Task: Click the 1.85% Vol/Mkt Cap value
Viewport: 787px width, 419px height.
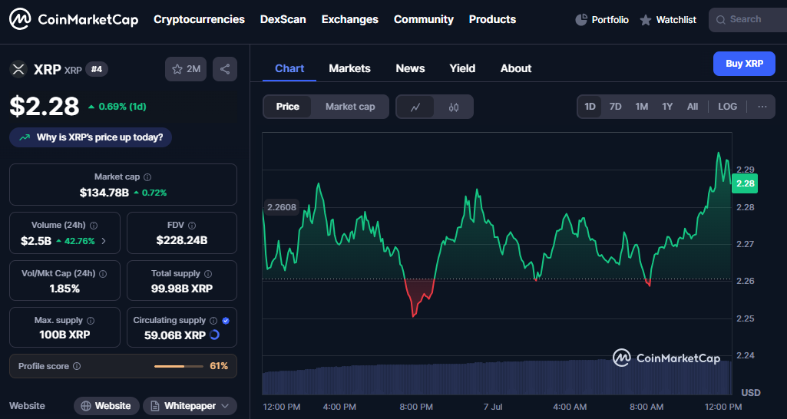Action: pyautogui.click(x=64, y=289)
